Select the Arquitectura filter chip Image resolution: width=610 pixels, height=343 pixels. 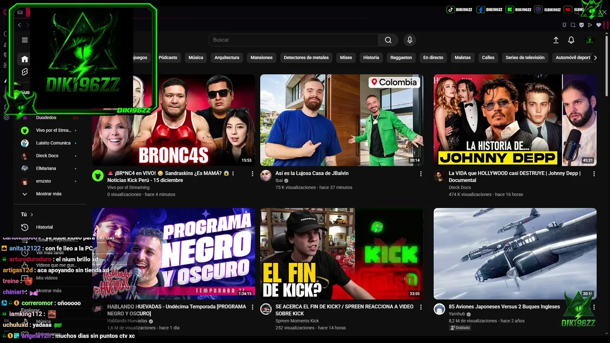point(227,58)
